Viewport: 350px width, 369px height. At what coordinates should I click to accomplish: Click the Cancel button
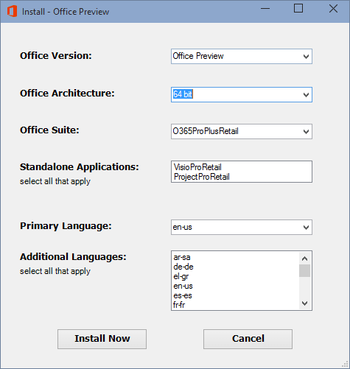coord(248,339)
